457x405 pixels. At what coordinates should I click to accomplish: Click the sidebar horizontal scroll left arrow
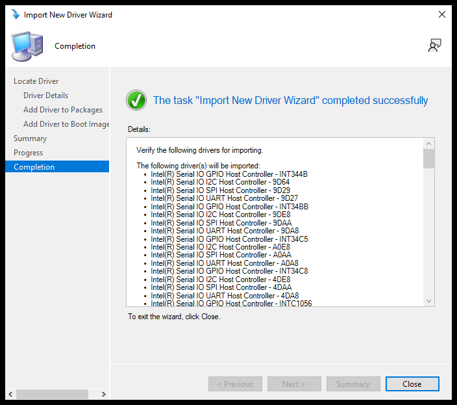(x=10, y=394)
